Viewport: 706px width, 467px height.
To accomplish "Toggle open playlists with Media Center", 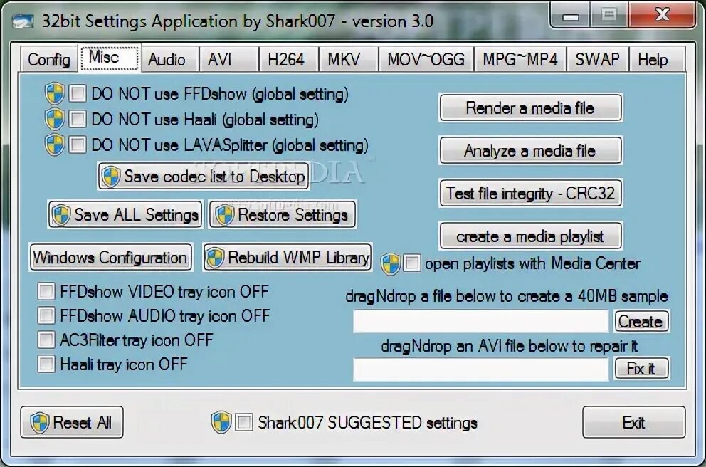I will tap(412, 263).
